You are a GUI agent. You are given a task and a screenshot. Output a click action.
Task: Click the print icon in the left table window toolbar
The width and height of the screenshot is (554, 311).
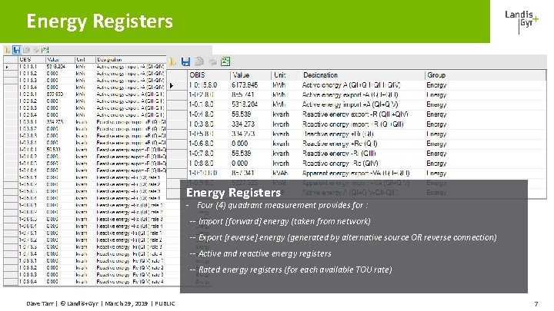coord(35,50)
